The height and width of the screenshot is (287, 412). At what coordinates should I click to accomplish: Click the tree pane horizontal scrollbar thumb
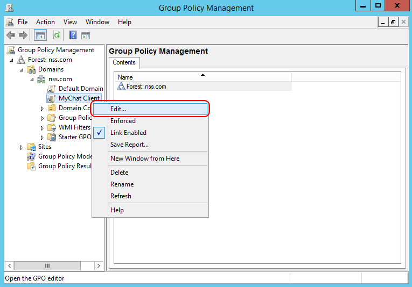47,266
